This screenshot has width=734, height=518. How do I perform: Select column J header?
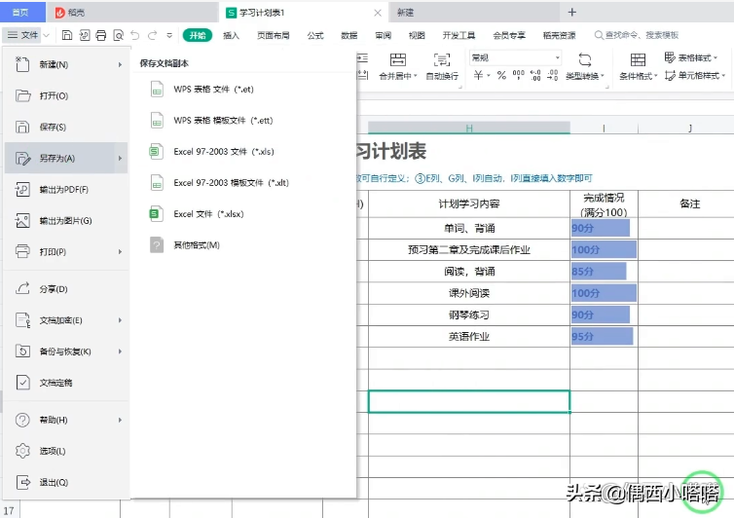click(x=689, y=128)
